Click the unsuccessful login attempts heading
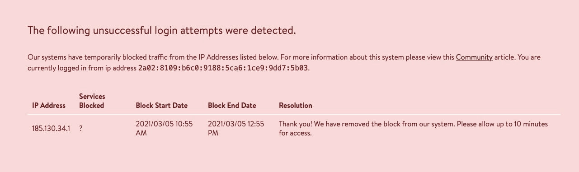Image resolution: width=579 pixels, height=172 pixels. [x=162, y=31]
